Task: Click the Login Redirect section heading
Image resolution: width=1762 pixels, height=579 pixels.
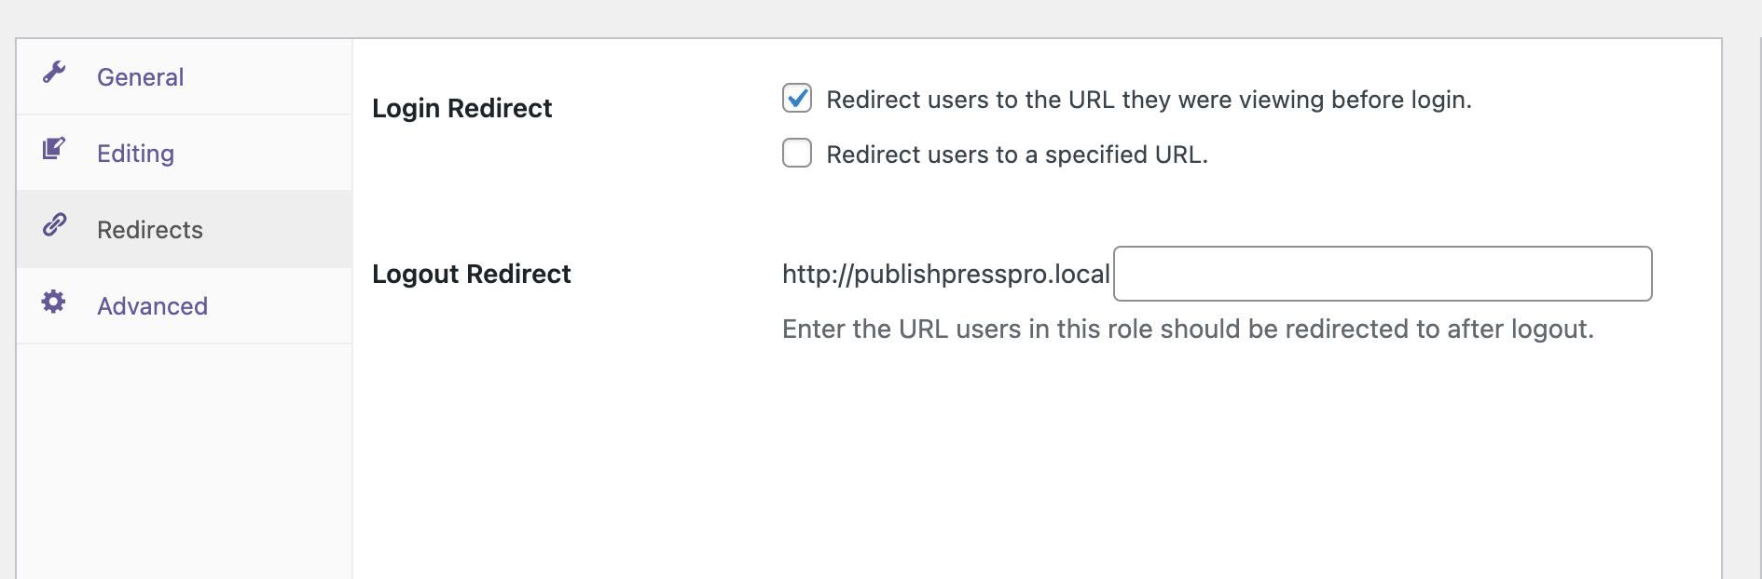Action: coord(462,108)
